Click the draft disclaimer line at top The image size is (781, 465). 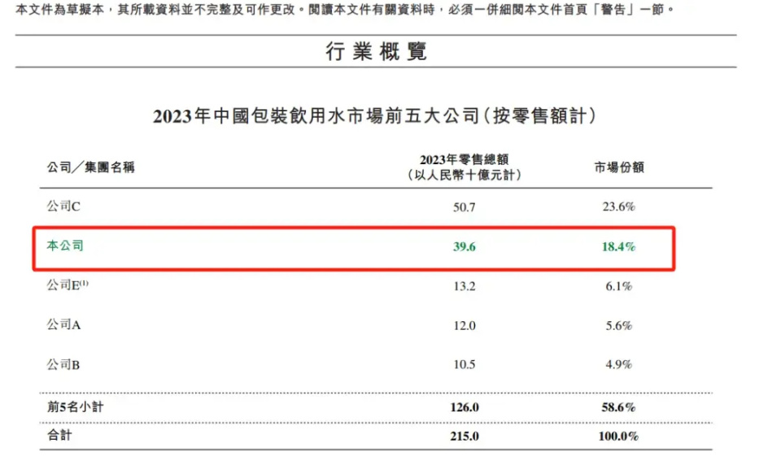[x=345, y=10]
